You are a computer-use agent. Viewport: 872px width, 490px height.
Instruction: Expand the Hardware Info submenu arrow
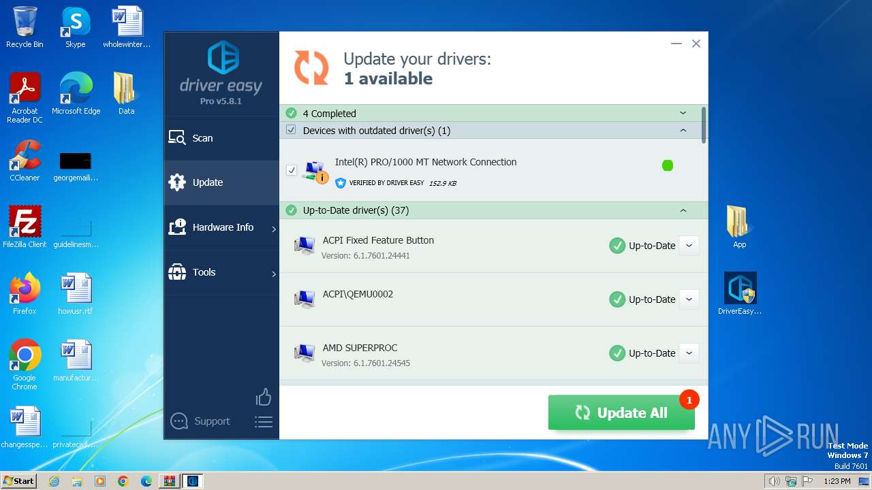(x=274, y=229)
